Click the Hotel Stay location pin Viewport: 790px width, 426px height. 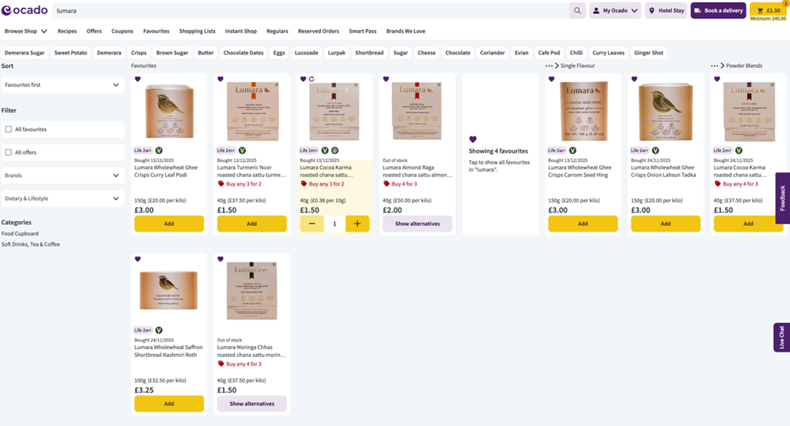tap(652, 11)
